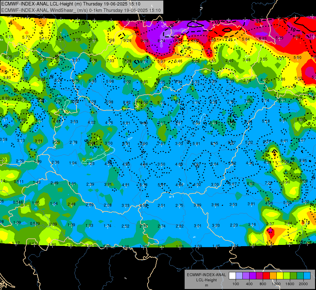The height and width of the screenshot is (290, 316).
Task: Click the wind shear value '0.511'
Action: [x=18, y=181]
